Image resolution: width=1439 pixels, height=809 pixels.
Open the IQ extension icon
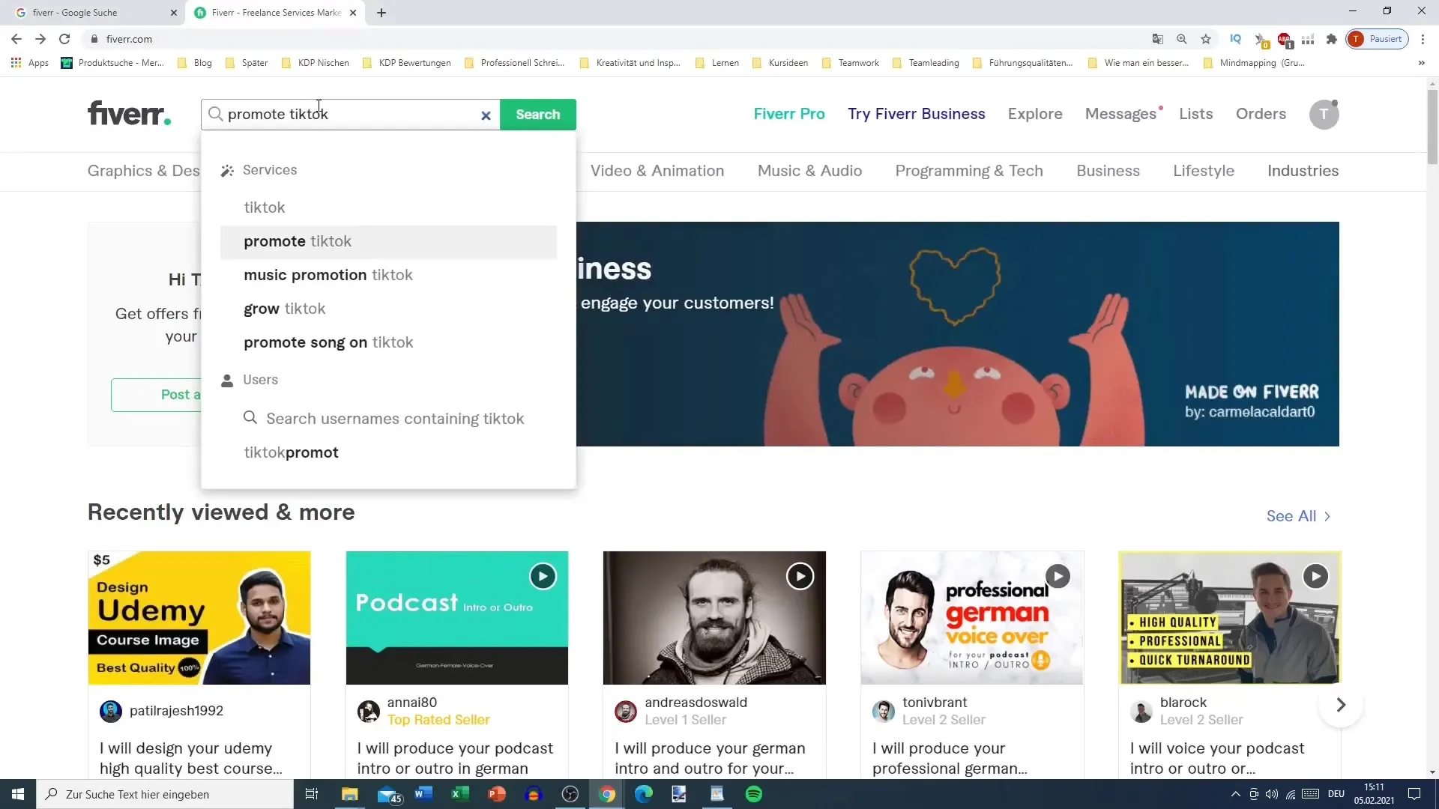point(1235,39)
